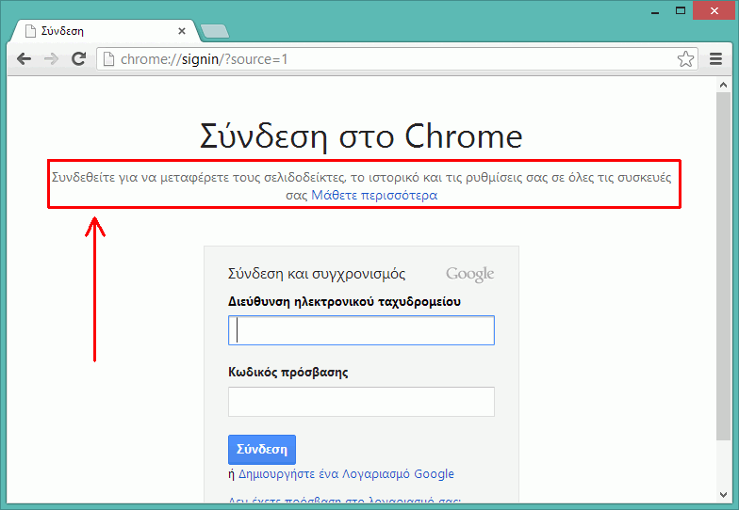This screenshot has width=739, height=510.
Task: Click the forward navigation arrow
Action: coord(51,58)
